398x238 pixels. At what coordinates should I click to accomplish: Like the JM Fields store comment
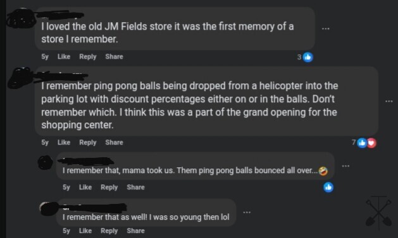(64, 56)
